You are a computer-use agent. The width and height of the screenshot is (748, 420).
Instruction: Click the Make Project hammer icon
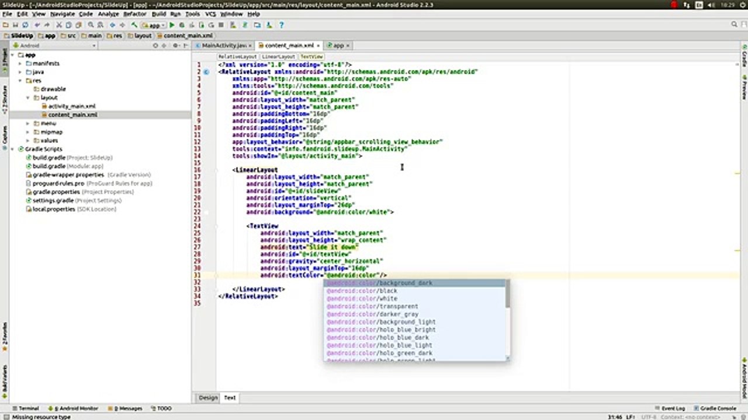coord(134,25)
